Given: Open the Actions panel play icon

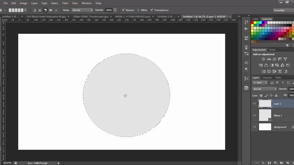Looking at the screenshot, I should 246,28.
